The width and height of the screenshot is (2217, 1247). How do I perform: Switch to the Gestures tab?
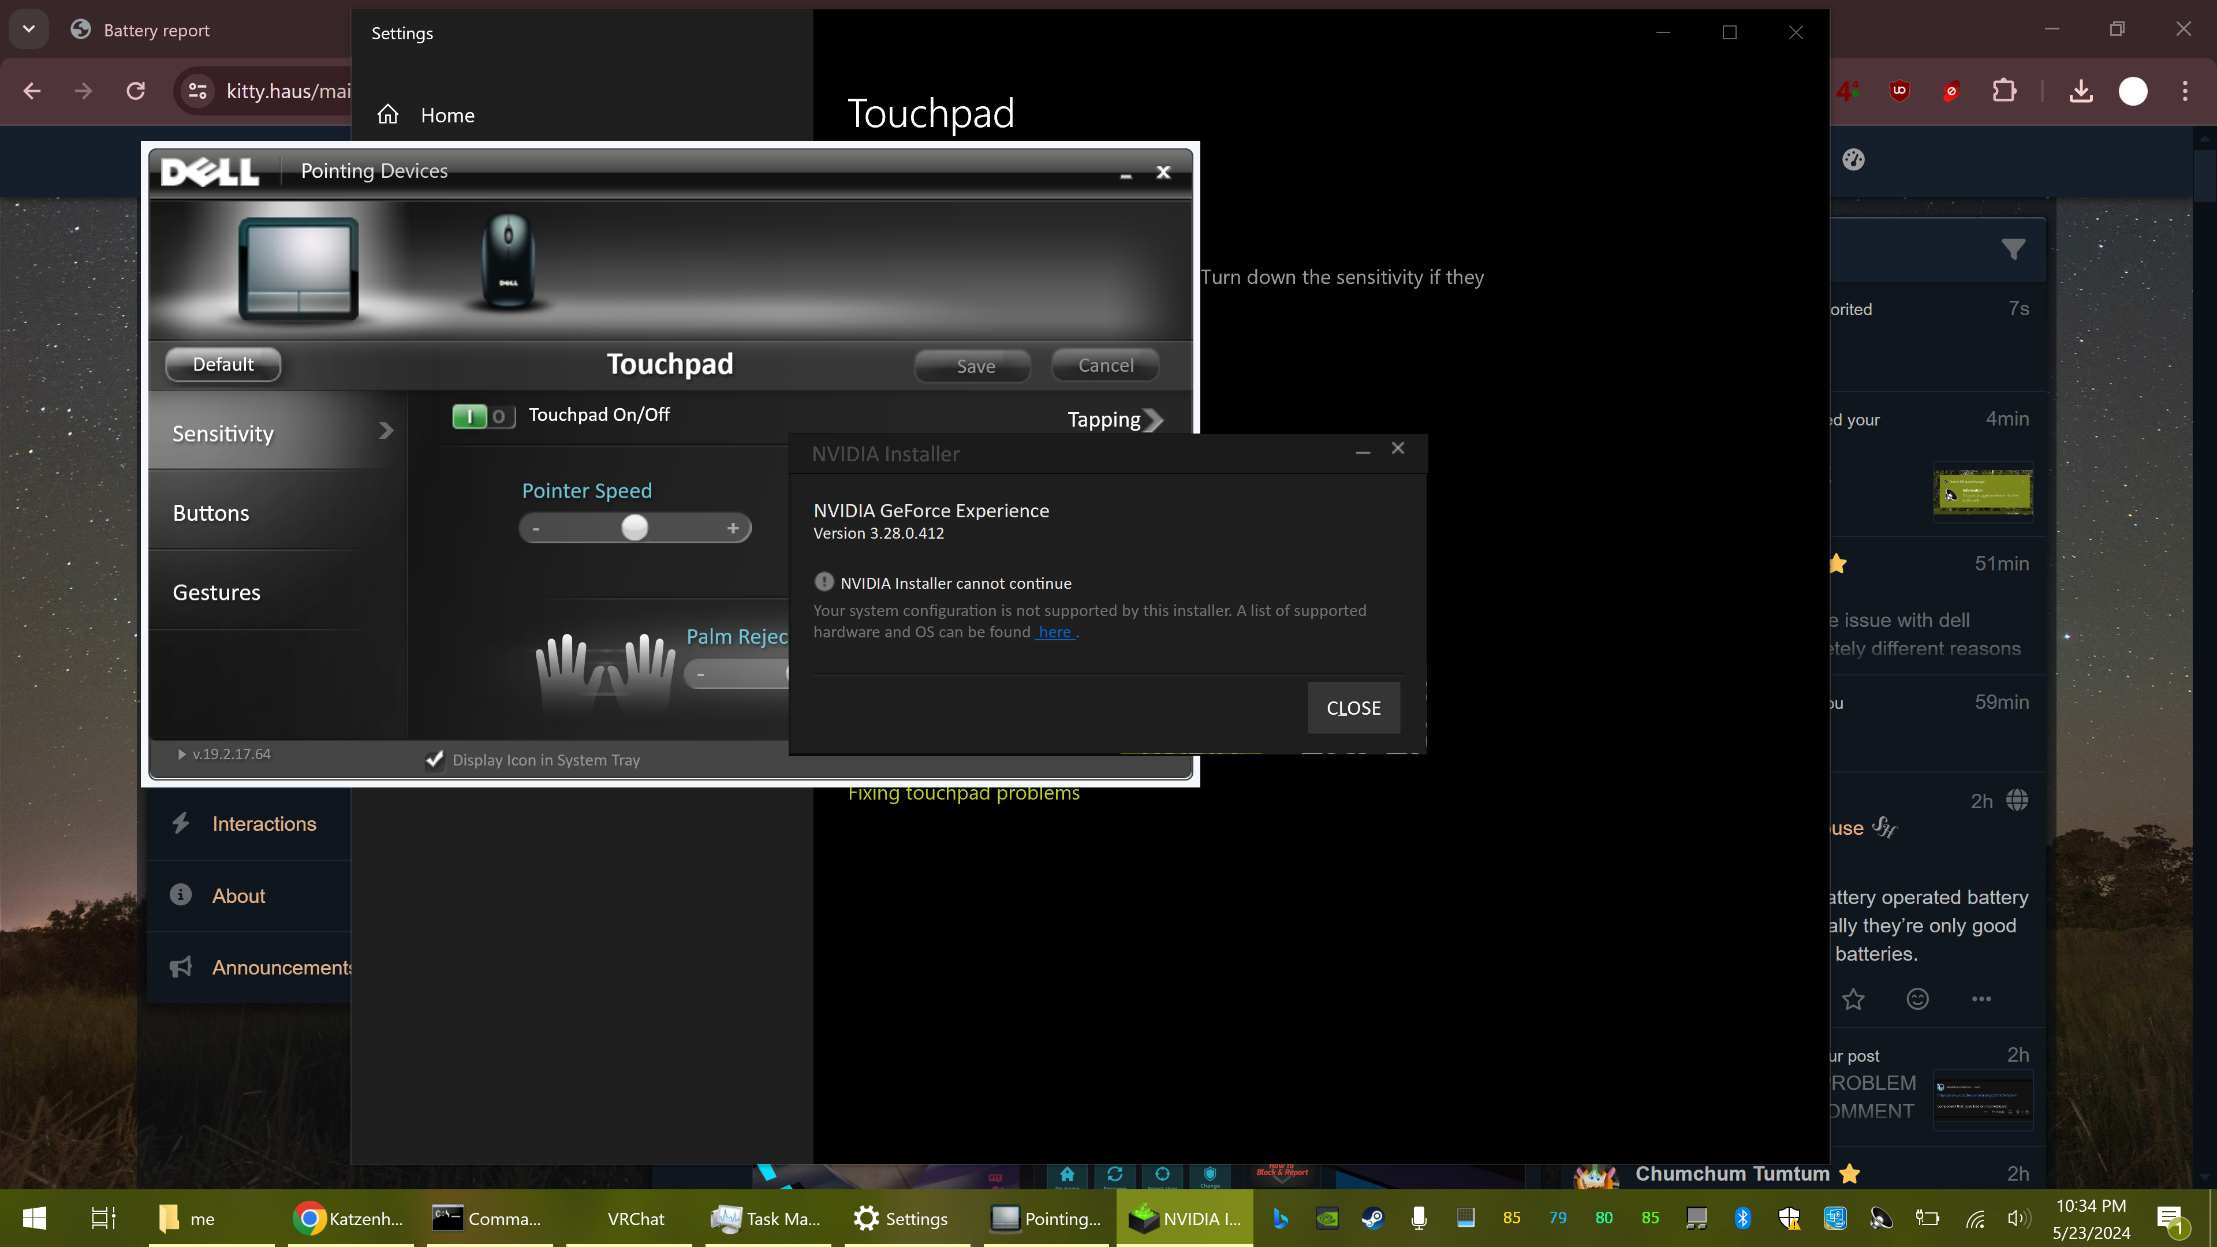coord(216,592)
